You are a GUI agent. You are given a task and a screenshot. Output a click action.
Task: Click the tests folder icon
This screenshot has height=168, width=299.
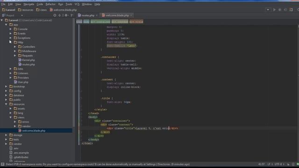tap(11, 140)
